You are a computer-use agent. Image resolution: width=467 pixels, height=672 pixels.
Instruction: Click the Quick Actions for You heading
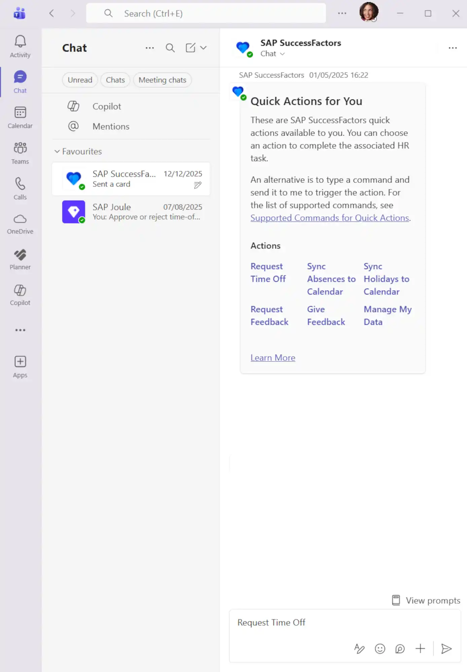306,101
